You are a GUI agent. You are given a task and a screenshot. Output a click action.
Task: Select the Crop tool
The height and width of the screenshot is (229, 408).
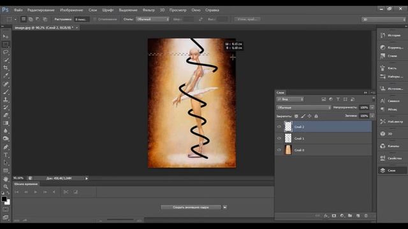click(x=6, y=68)
